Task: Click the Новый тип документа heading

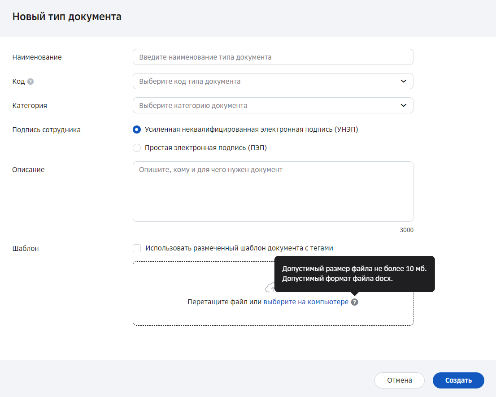Action: click(67, 17)
